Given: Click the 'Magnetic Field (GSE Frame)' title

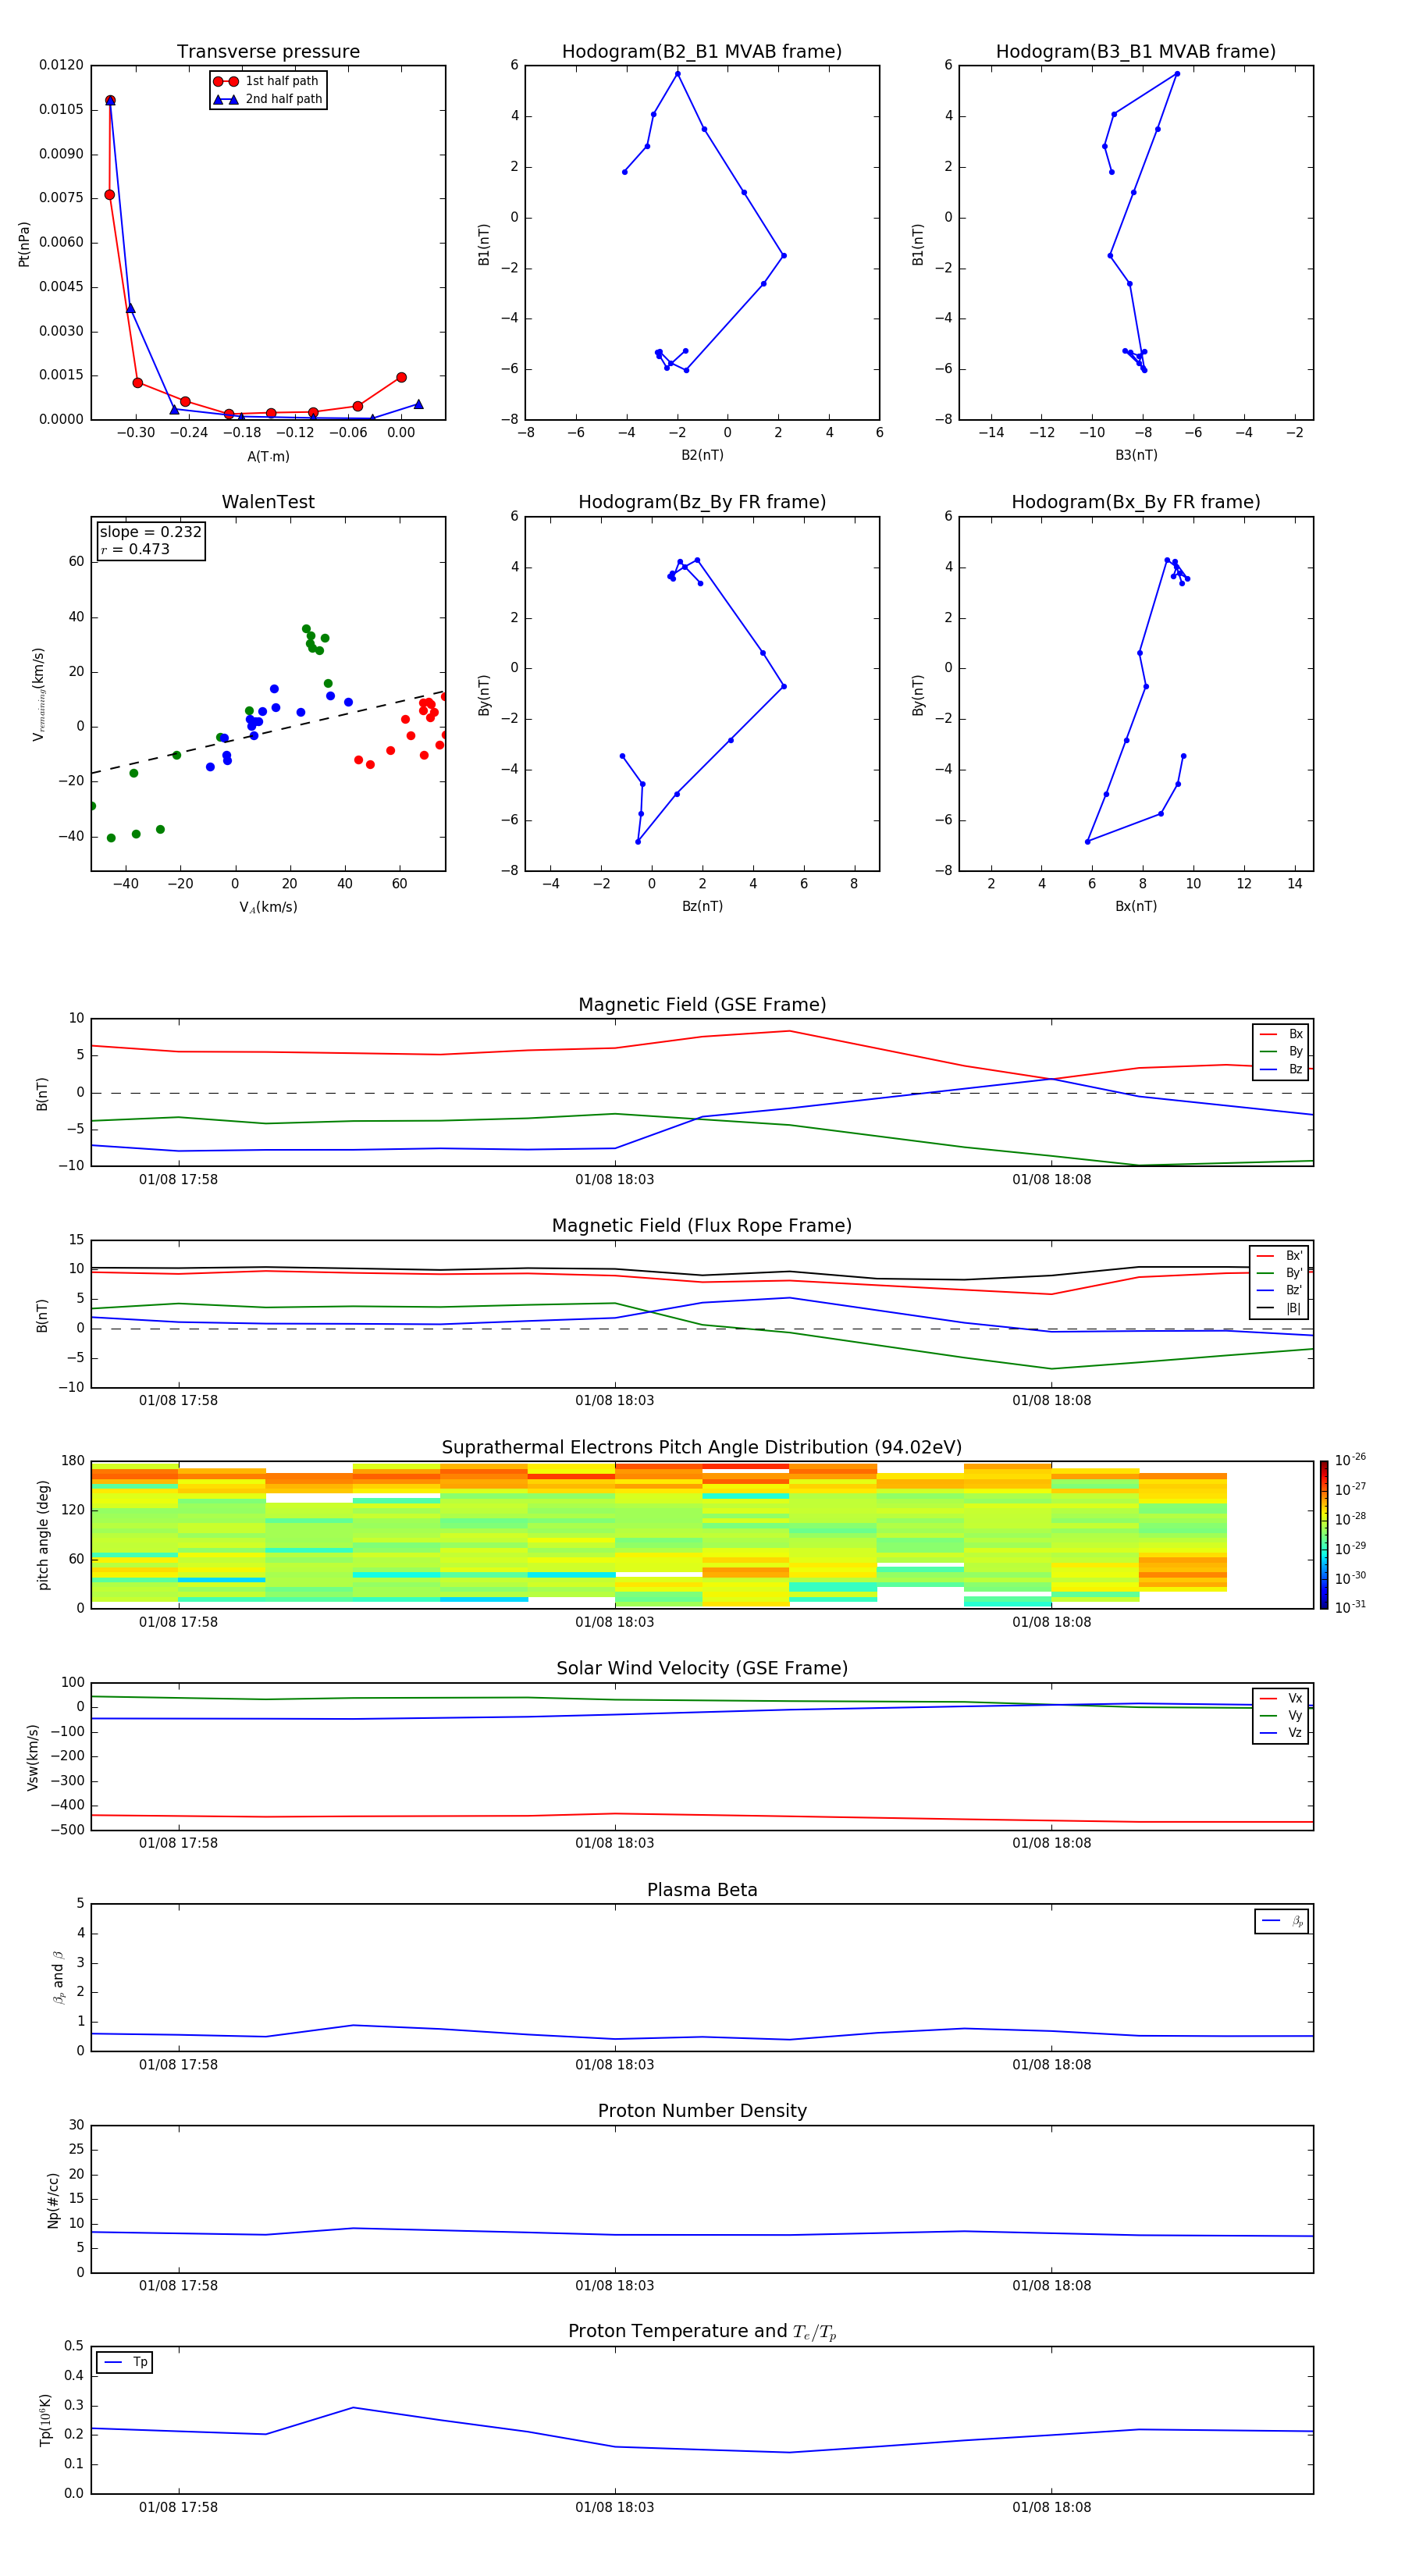Looking at the screenshot, I should 702,1005.
